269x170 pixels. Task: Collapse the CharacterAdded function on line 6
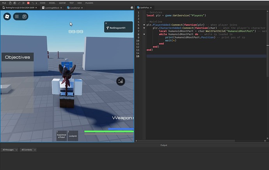pos(144,28)
